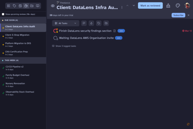Screen dimensions: 193x129
Task: Select the coffee cup review view icon
Action: (x=26, y=6)
